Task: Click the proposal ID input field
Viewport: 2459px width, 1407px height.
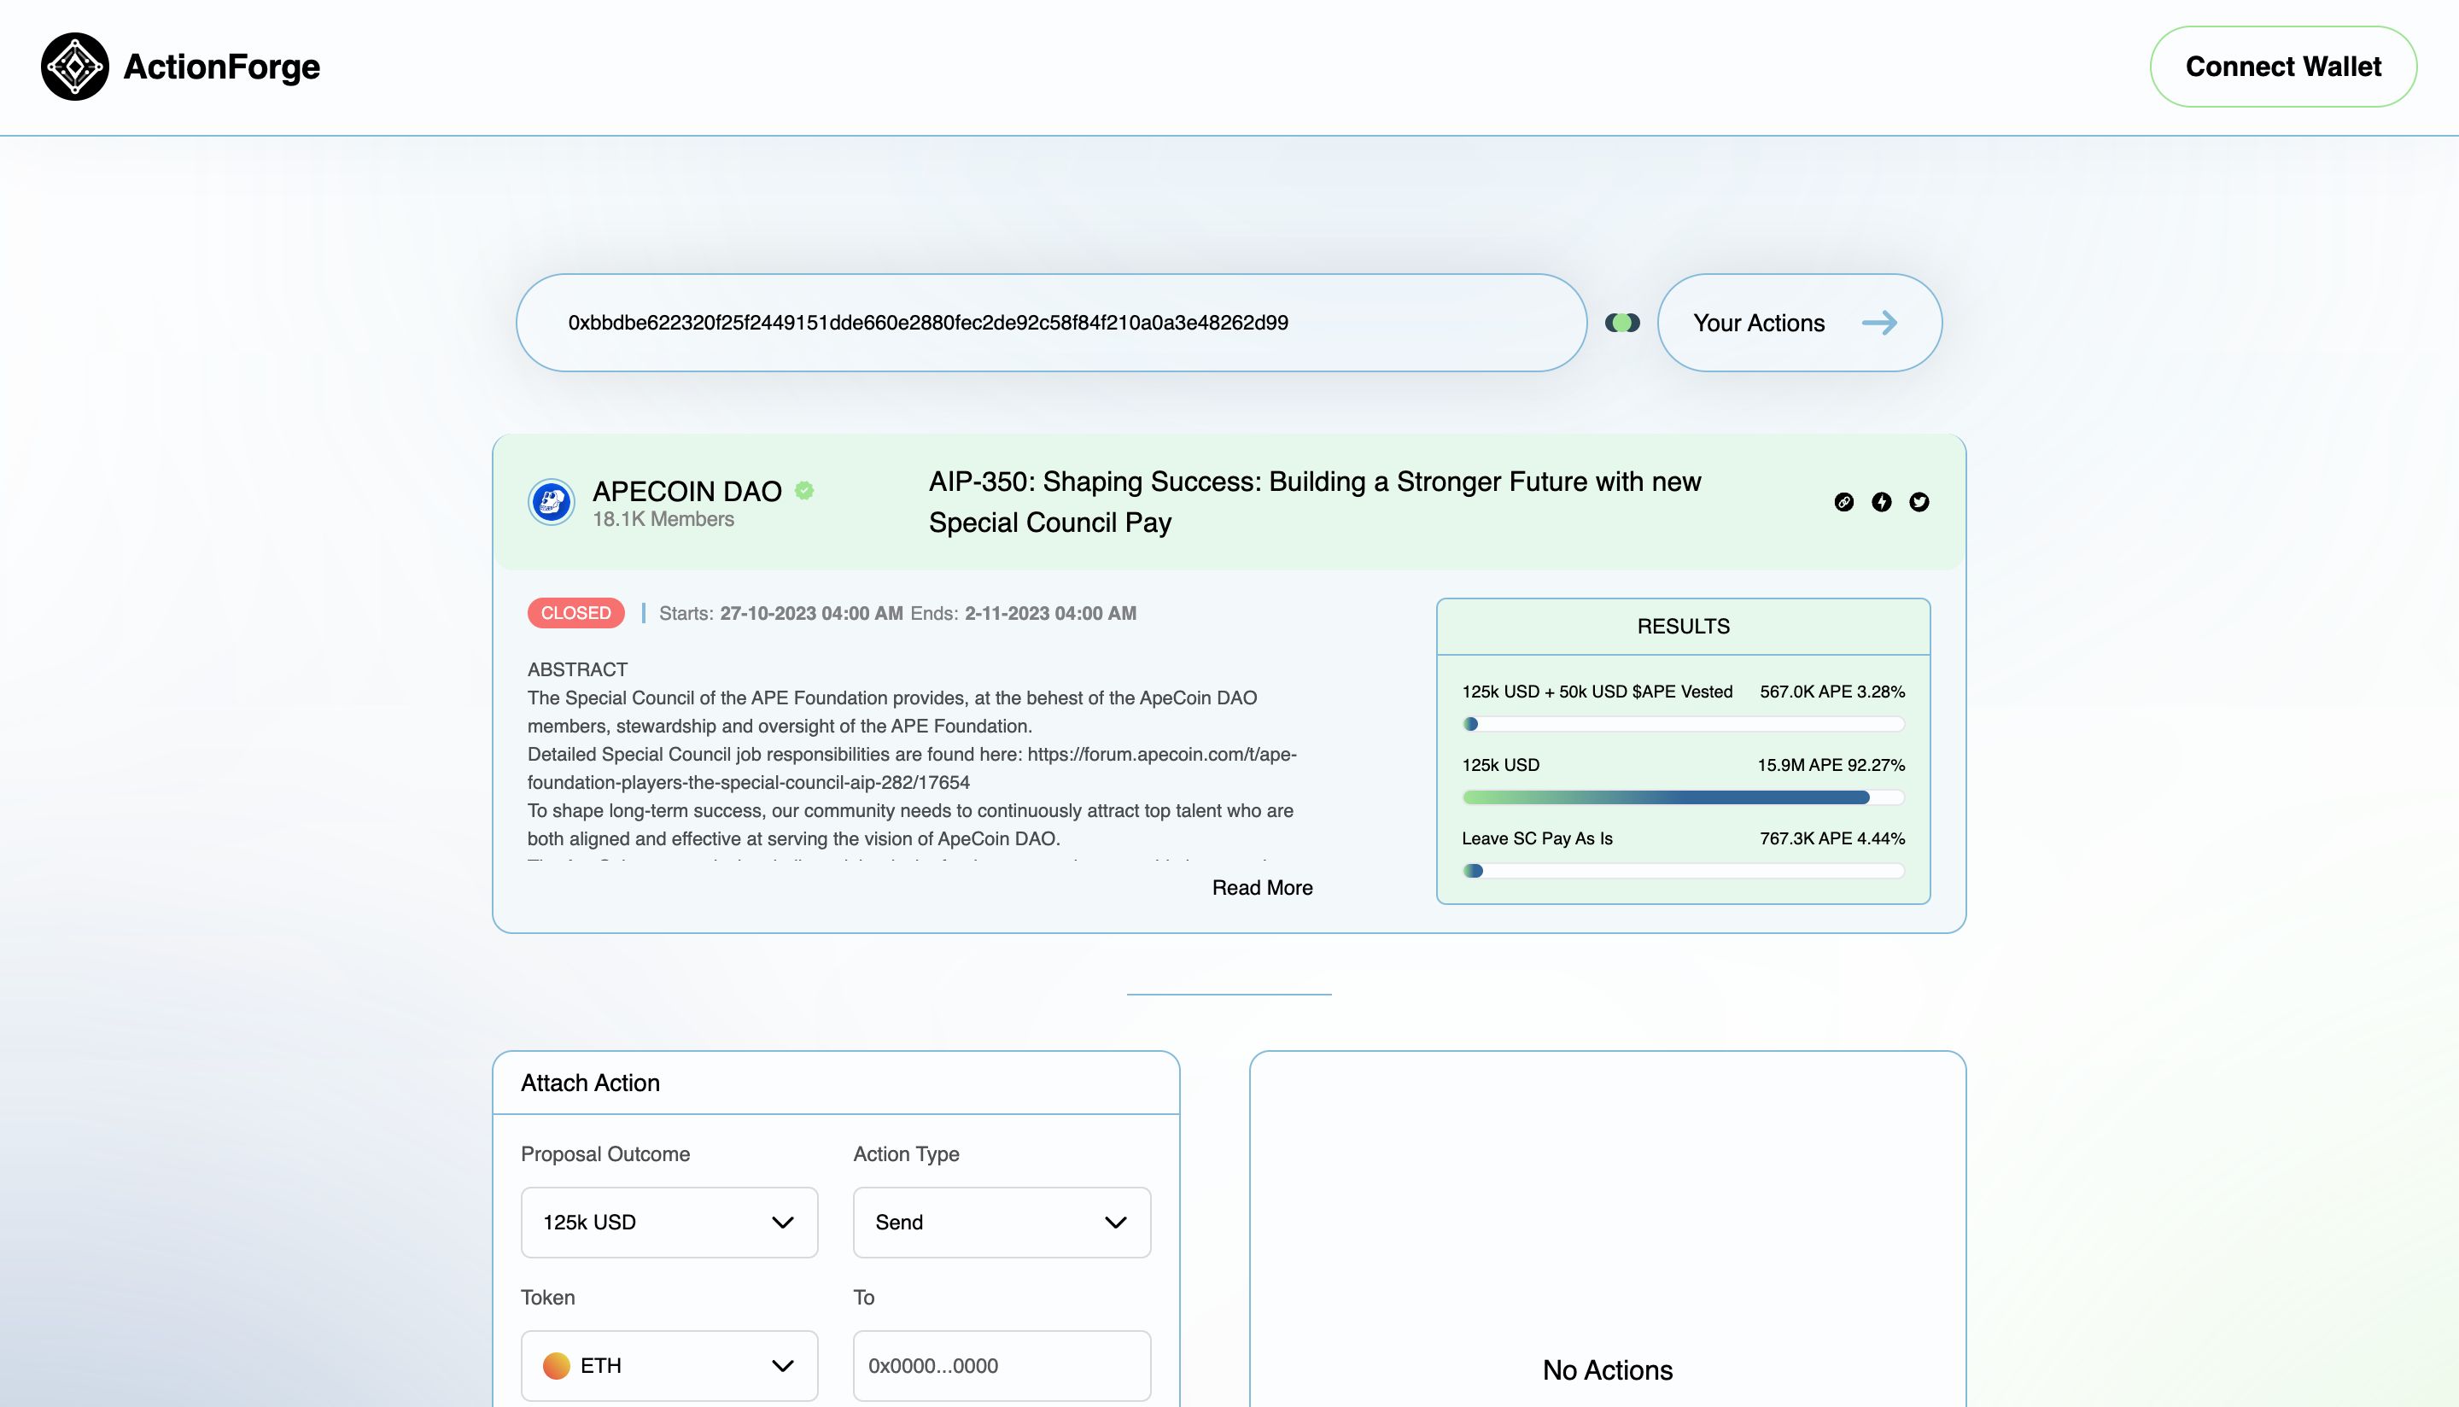Action: pos(1051,323)
